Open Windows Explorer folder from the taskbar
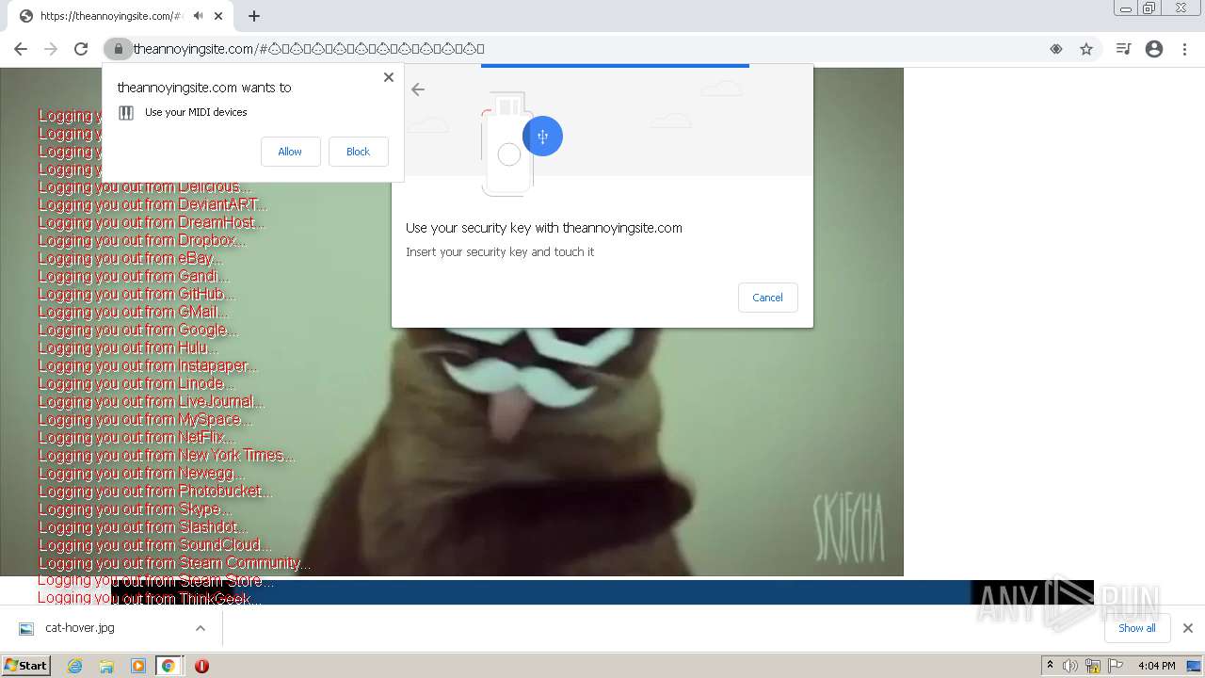1205x678 pixels. [106, 666]
